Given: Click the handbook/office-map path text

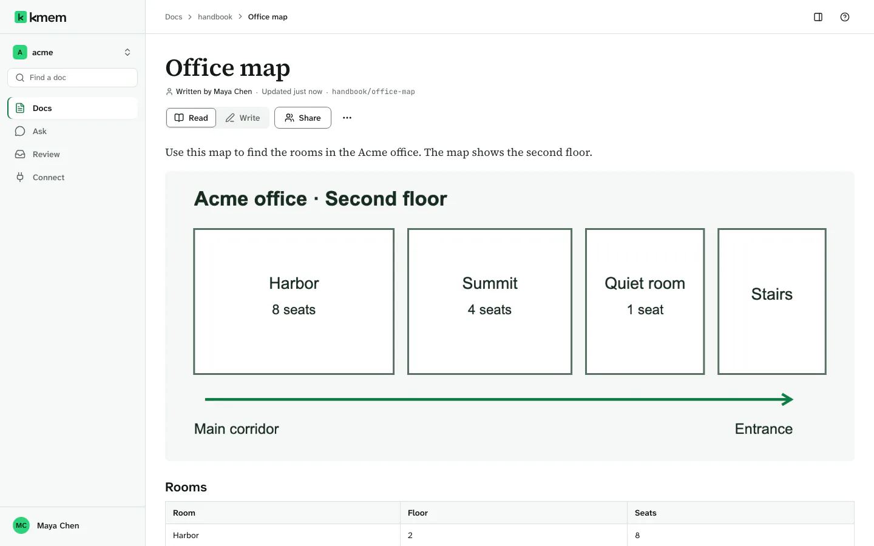Looking at the screenshot, I should click(x=373, y=92).
